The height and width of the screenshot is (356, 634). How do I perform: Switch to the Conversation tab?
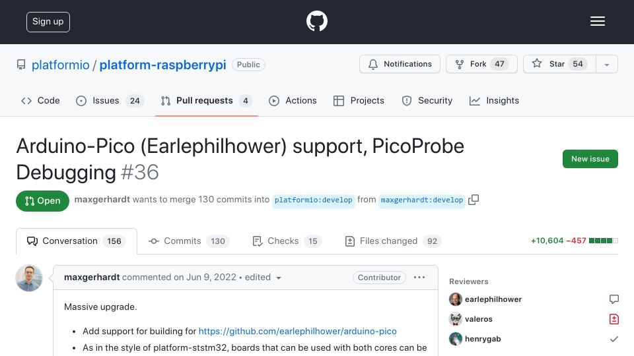pos(77,241)
